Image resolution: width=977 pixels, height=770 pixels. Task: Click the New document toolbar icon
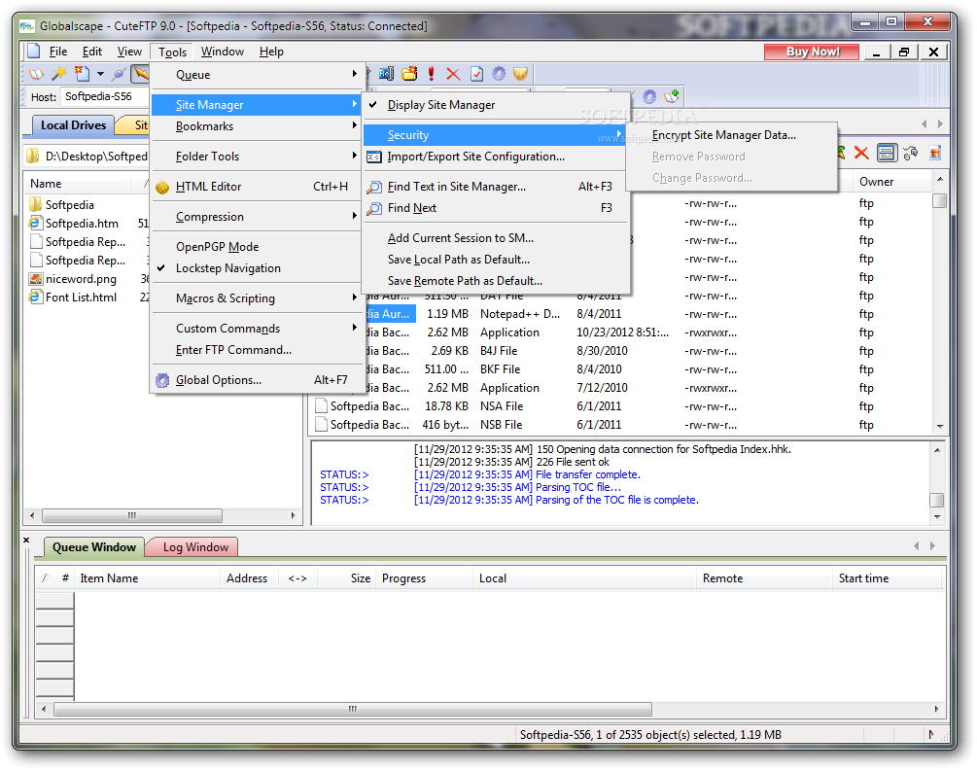pyautogui.click(x=82, y=74)
